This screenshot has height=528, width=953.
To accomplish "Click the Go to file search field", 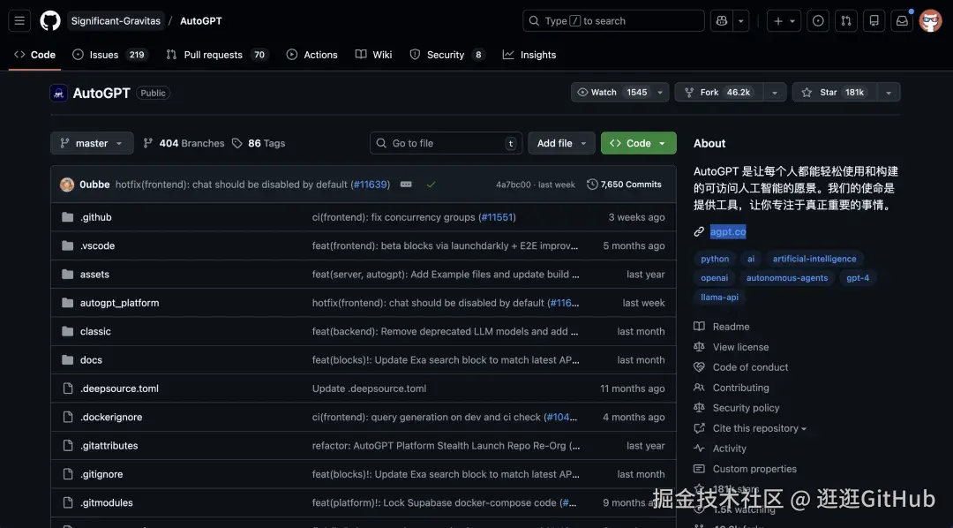I will point(446,143).
